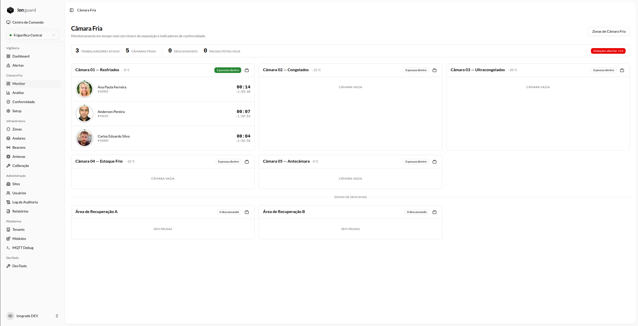638x326 pixels.
Task: Click the ion guard logo
Action: tap(22, 10)
